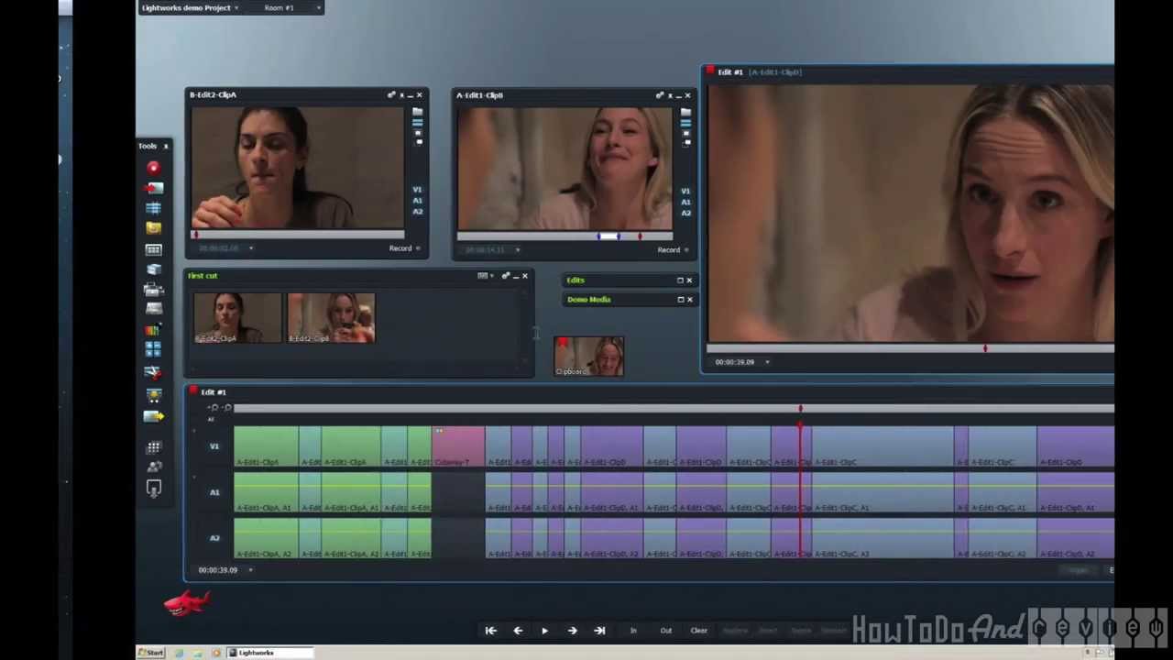The width and height of the screenshot is (1173, 660).
Task: Select B-Edit2-ClipA thumbnail in First cut bin
Action: click(237, 318)
